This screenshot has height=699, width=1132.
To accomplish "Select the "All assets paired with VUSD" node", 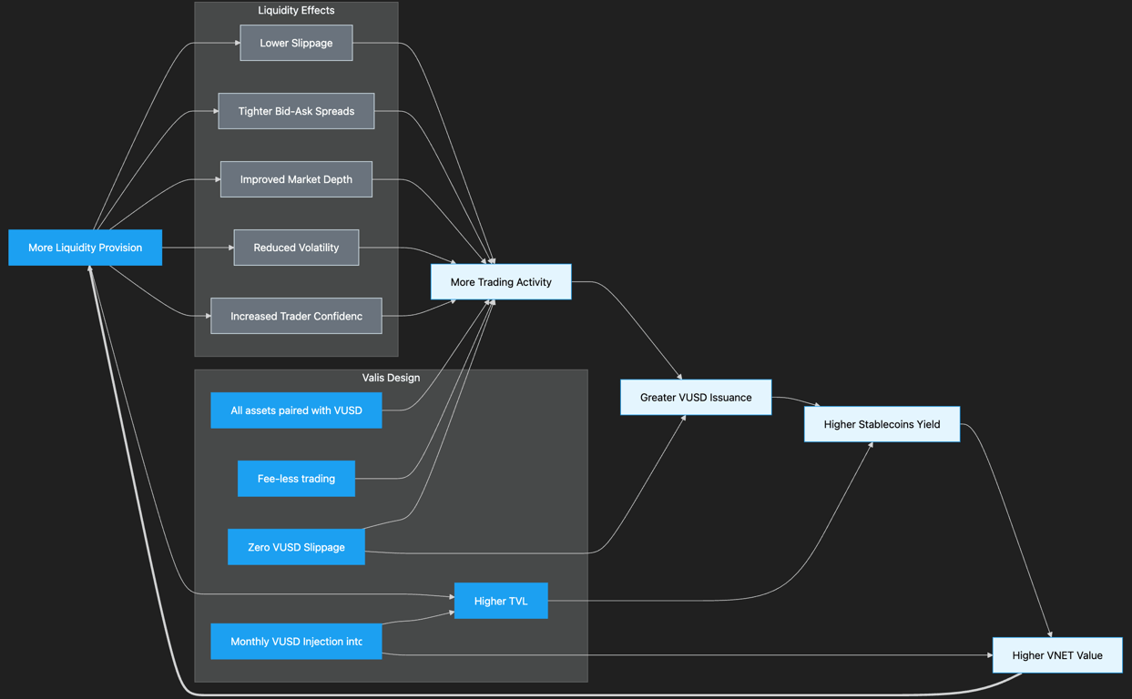I will click(296, 410).
